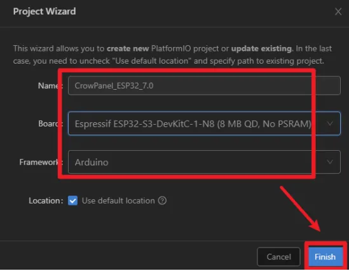This screenshot has width=349, height=271.
Task: Click the Name field label
Action: pyautogui.click(x=50, y=85)
